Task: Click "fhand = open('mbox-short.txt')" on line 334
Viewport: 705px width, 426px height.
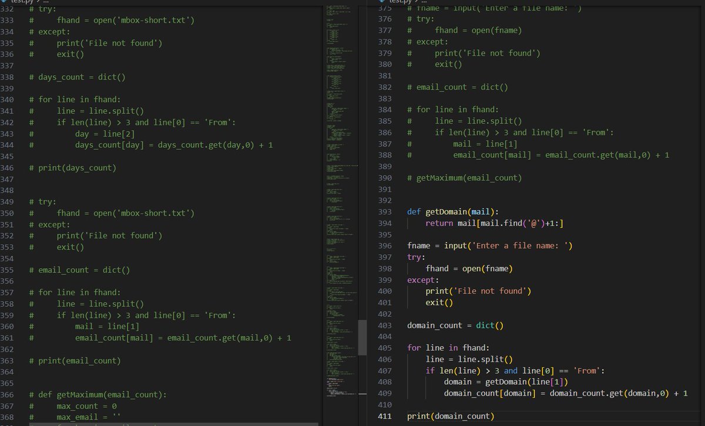Action: 126,21
